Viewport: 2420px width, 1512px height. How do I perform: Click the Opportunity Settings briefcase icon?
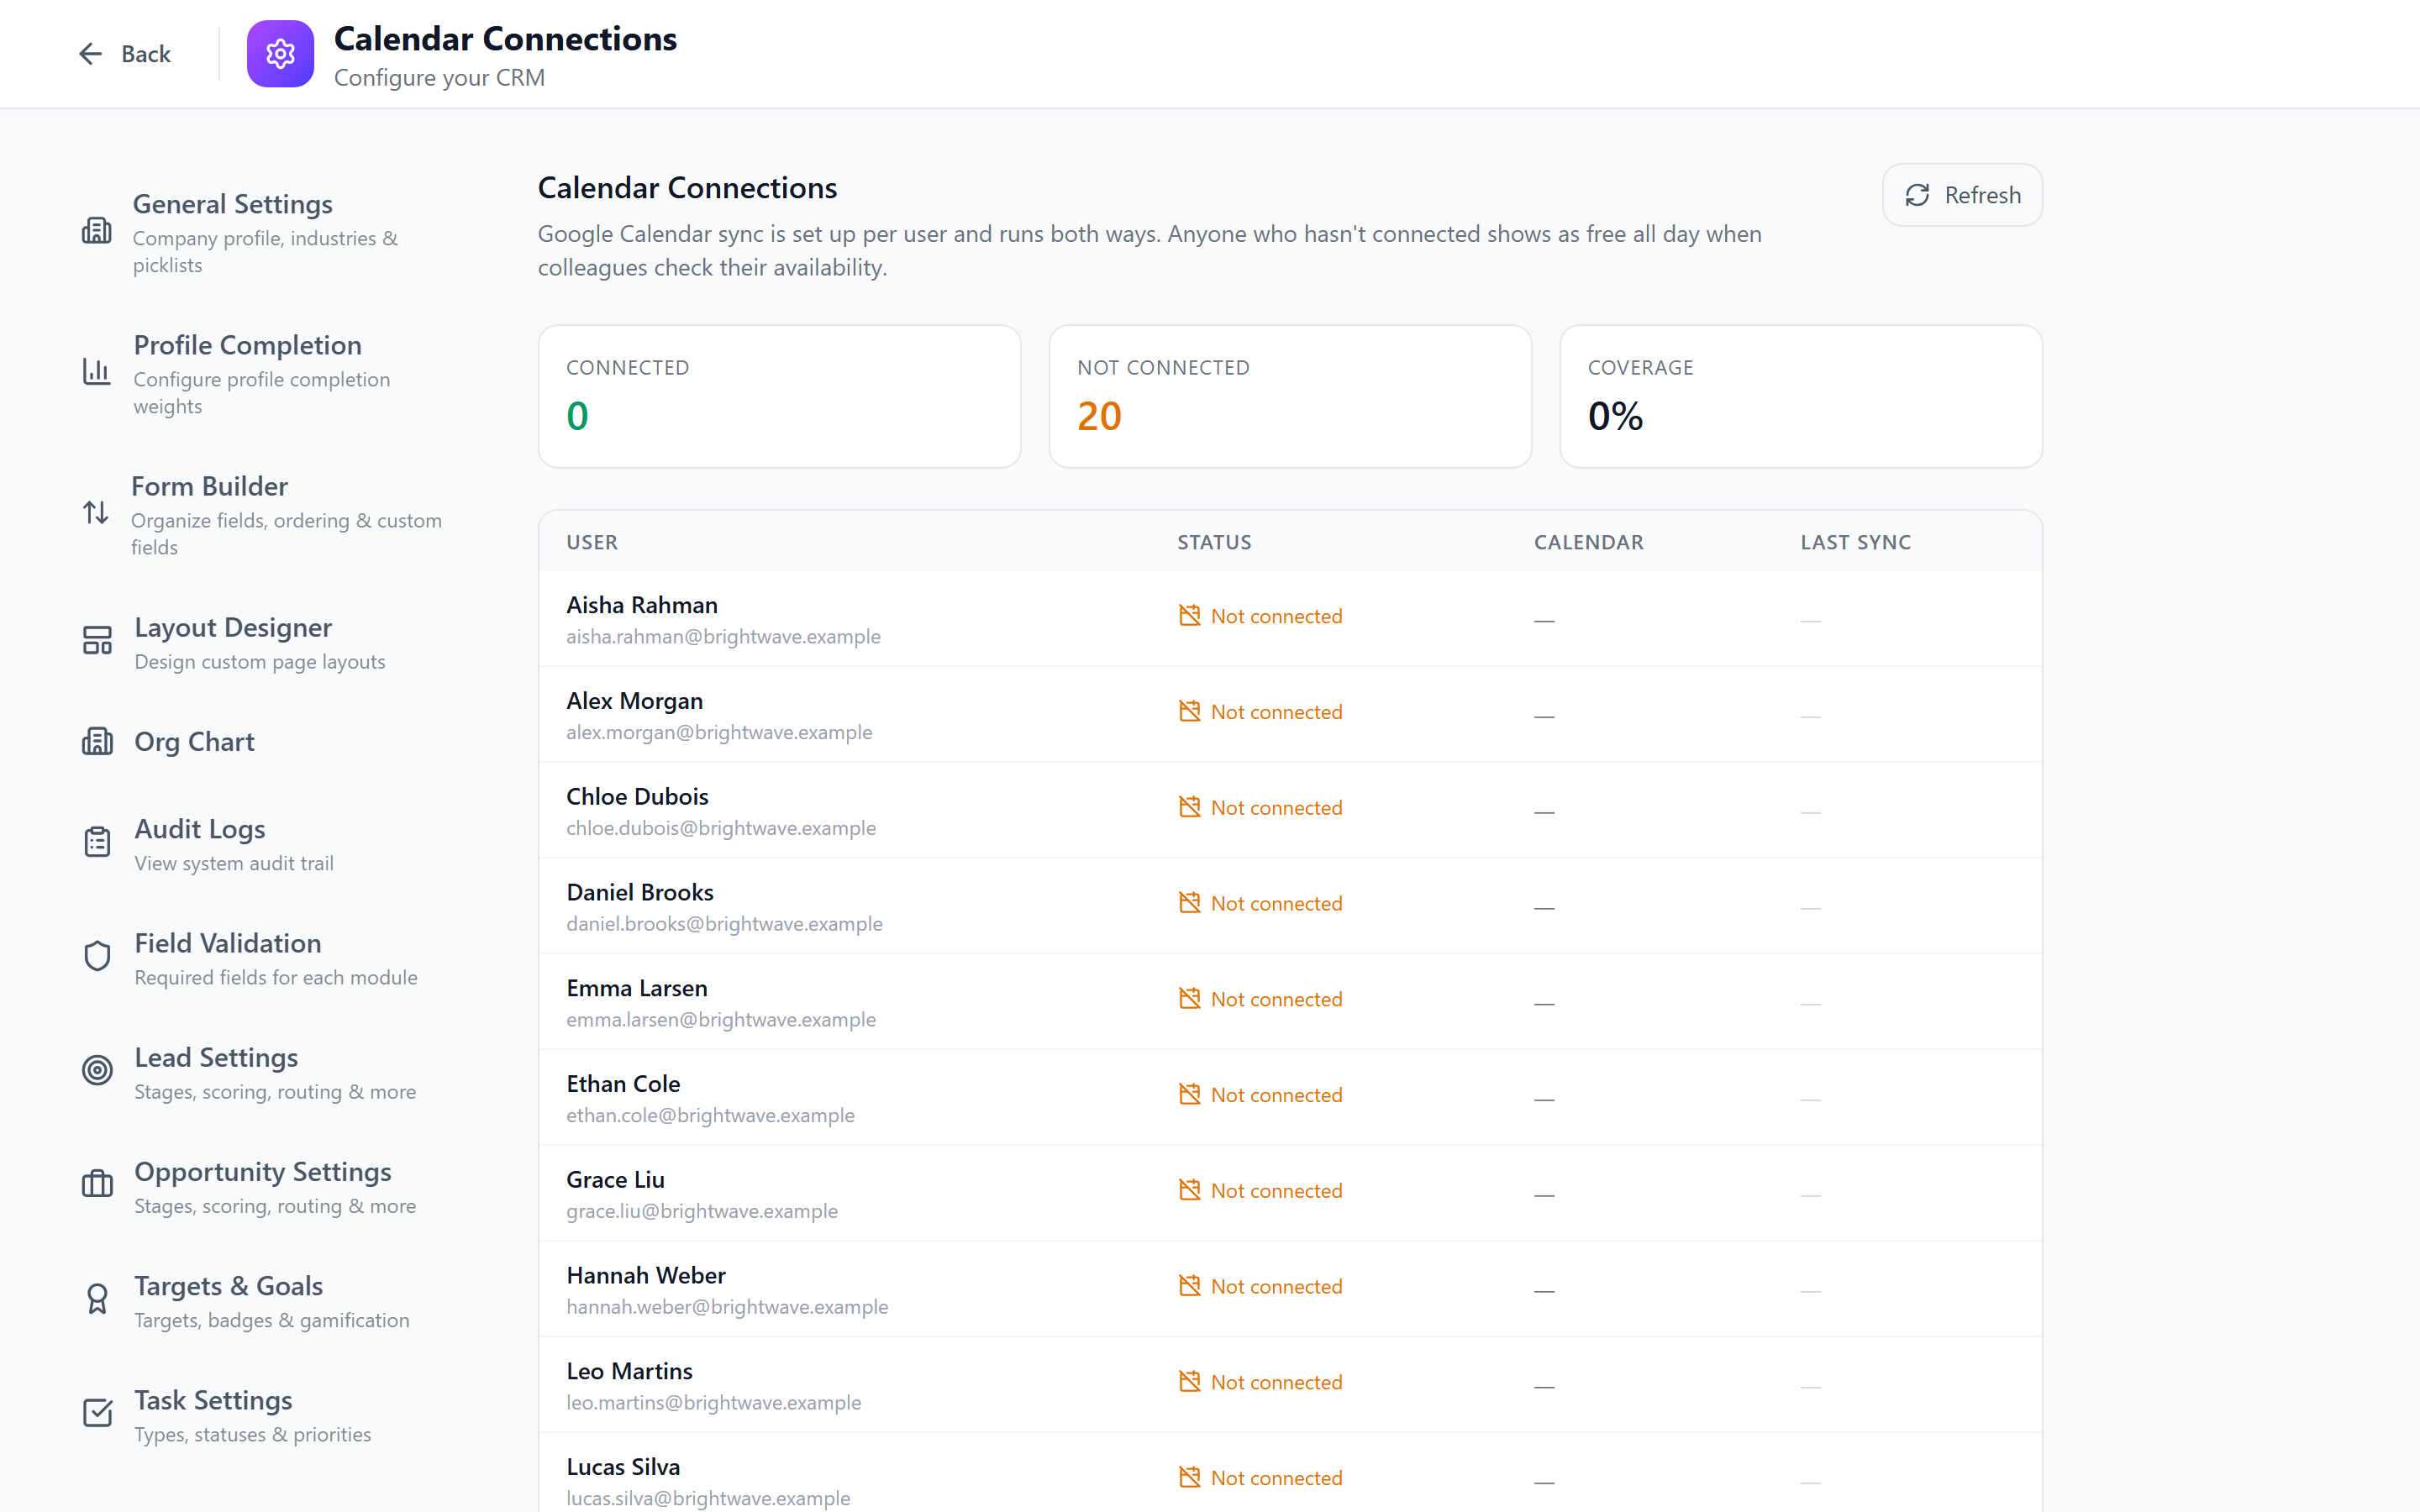point(97,1184)
